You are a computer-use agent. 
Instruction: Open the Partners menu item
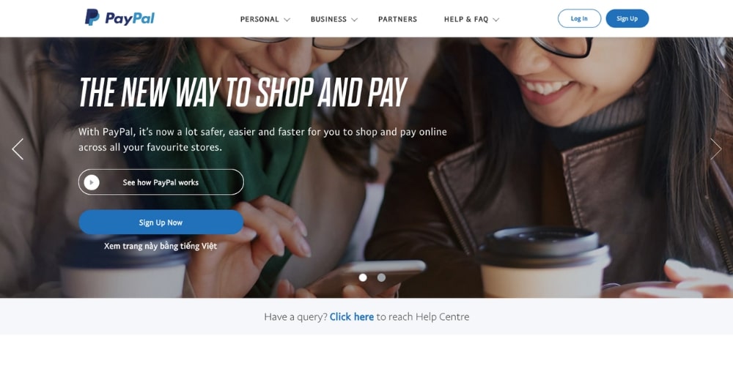397,19
